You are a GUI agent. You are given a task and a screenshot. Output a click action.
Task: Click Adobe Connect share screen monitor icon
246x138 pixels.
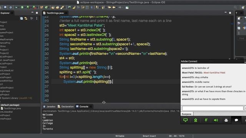click(x=185, y=120)
